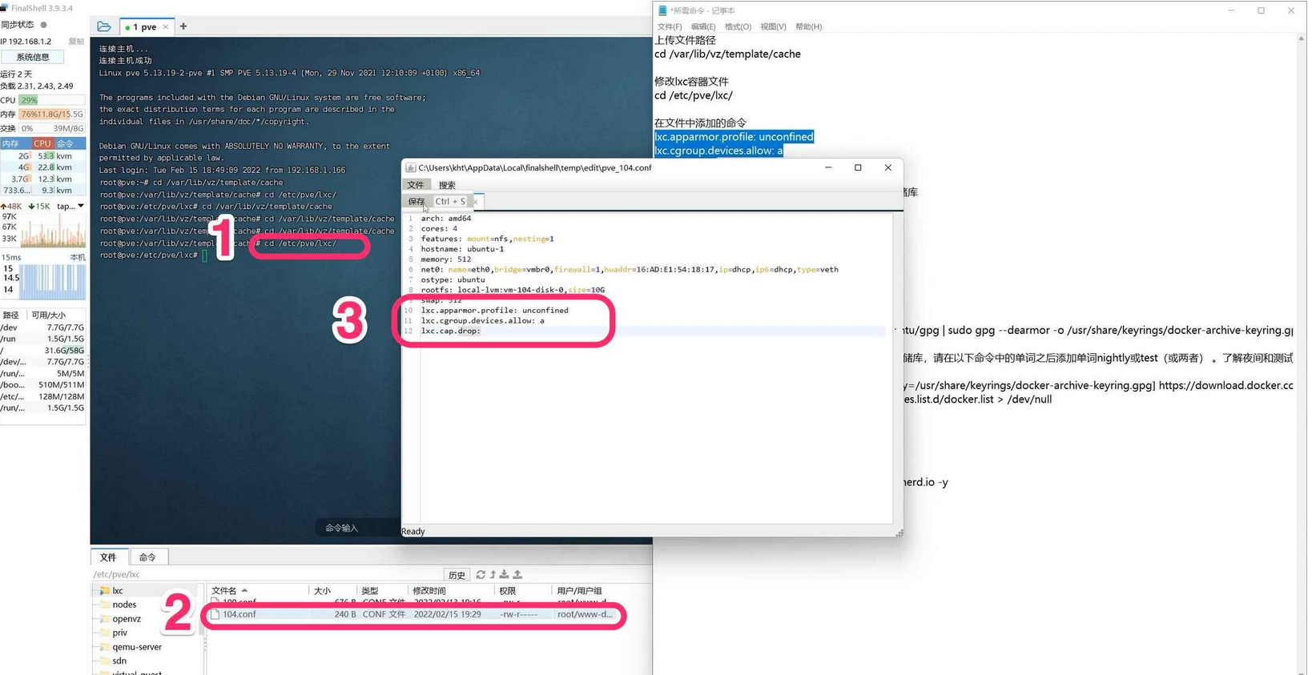Image resolution: width=1316 pixels, height=675 pixels.
Task: Select the priv folder in the directory tree
Action: tap(119, 633)
